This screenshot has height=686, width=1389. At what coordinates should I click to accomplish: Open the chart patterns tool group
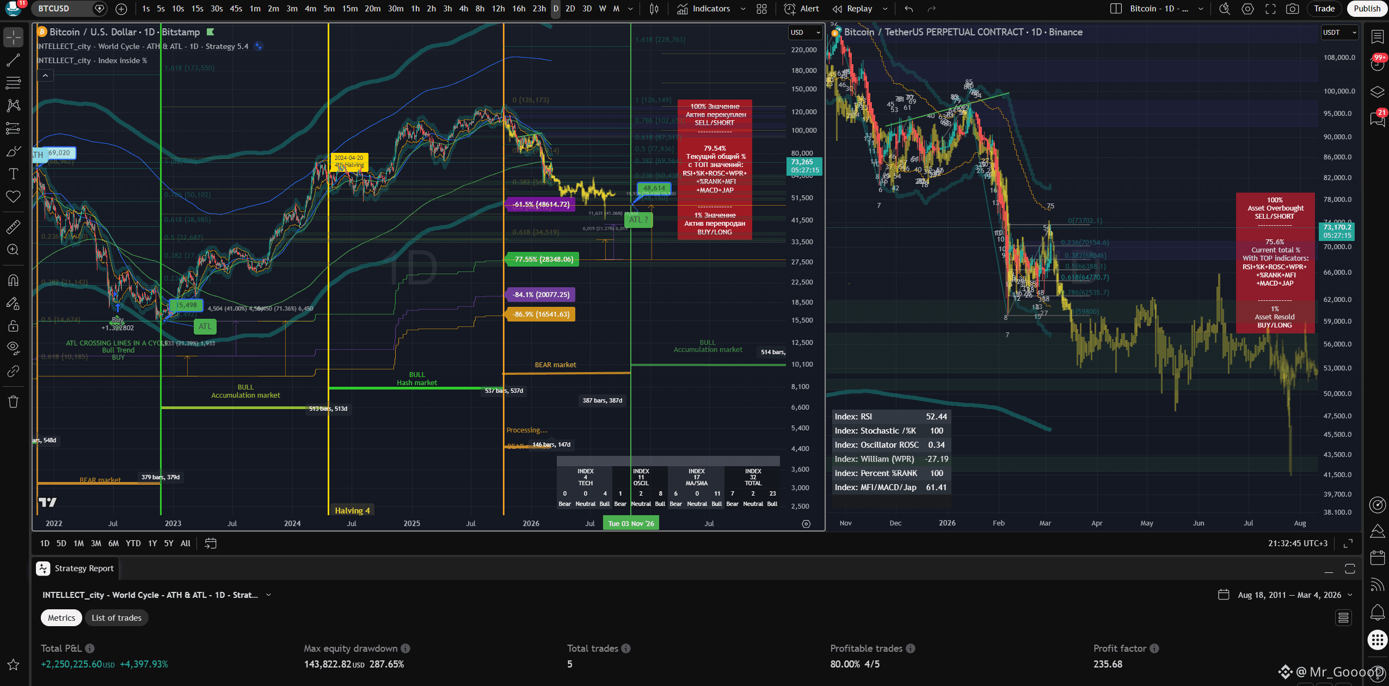point(13,106)
